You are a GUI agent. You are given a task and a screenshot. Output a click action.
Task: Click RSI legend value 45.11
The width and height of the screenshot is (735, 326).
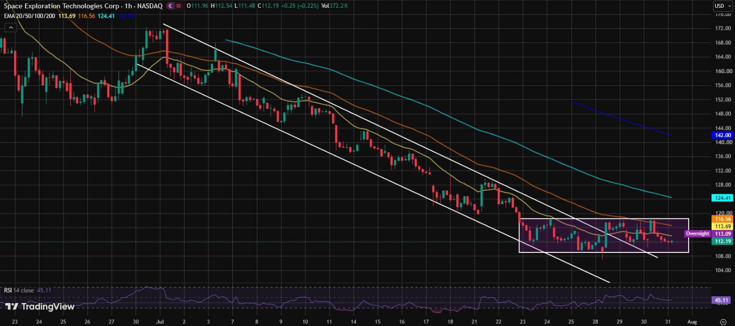[44, 290]
